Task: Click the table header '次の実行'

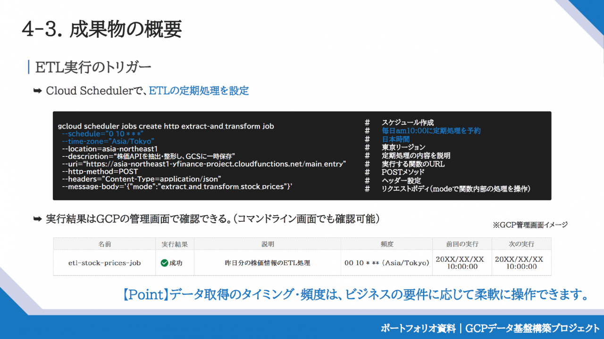Action: 521,244
